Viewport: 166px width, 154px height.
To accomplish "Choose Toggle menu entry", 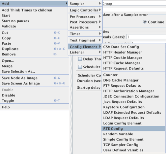I will click(x=35, y=100).
